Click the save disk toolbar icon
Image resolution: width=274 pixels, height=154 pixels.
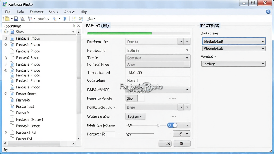(16, 18)
